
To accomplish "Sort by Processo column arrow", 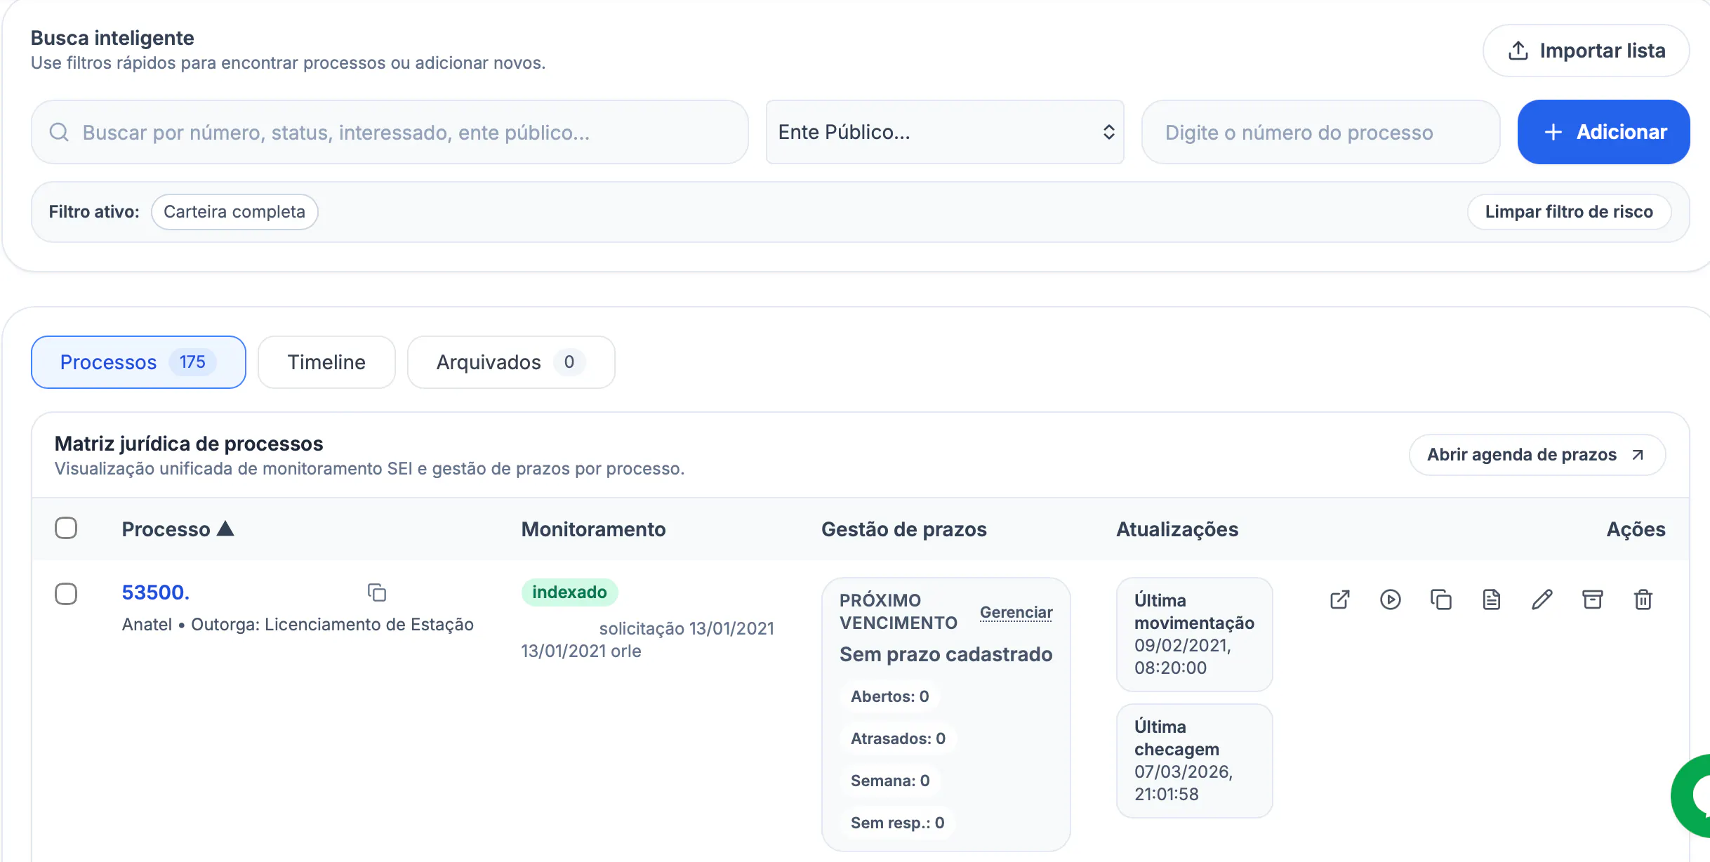I will (225, 529).
